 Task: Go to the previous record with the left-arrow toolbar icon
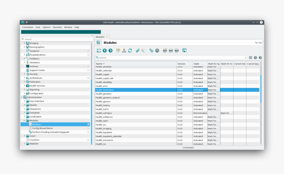pyautogui.click(x=105, y=51)
